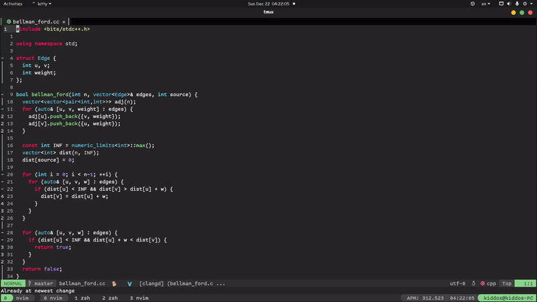Viewport: 537px width, 302px height.
Task: Click the master branch name in statusline
Action: (44, 283)
